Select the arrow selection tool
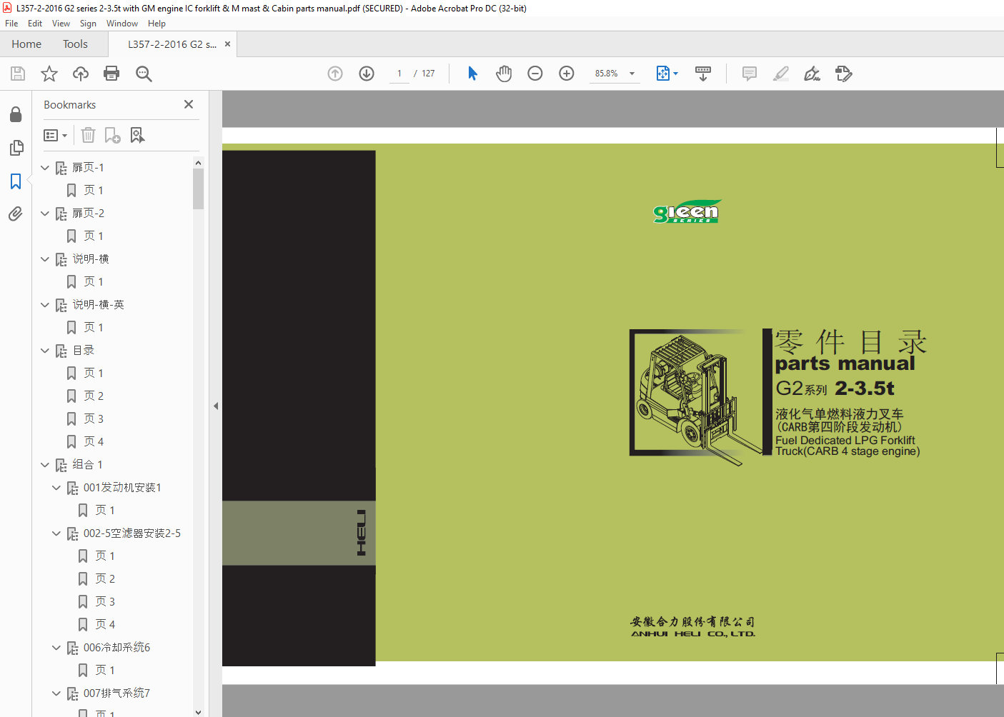 coord(472,74)
